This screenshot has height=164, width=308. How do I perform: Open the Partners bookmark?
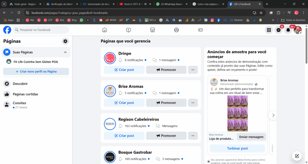pyautogui.click(x=236, y=20)
